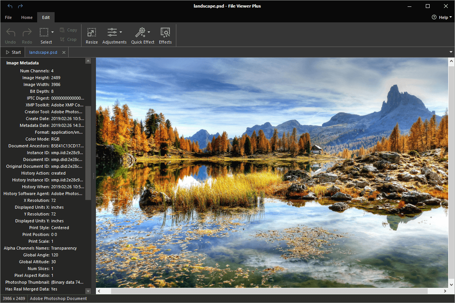Click the back arrow in the title bar
The height and width of the screenshot is (303, 455).
[x=9, y=6]
